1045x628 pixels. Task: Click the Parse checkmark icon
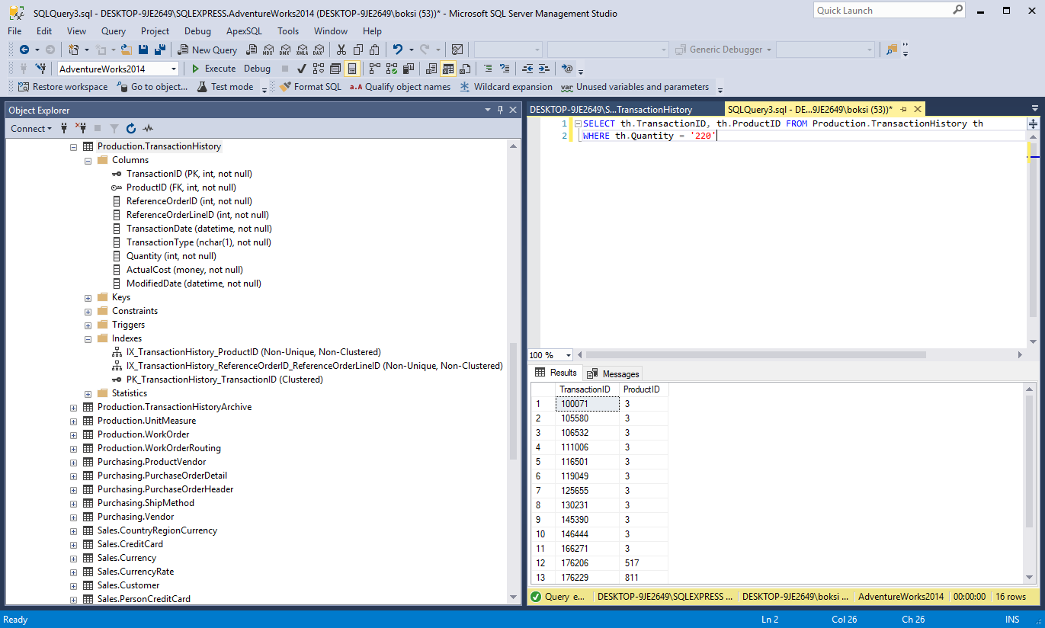302,69
